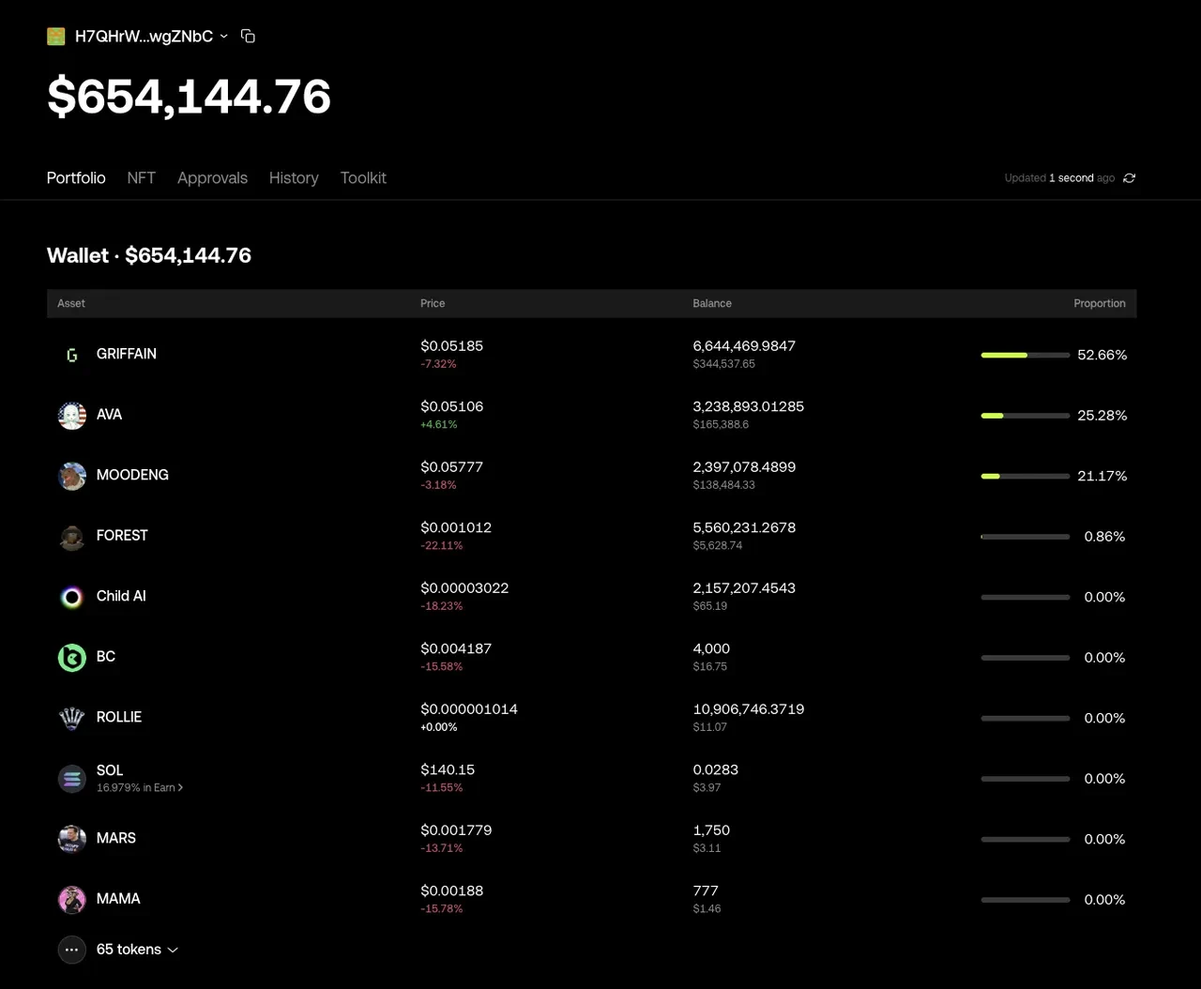Click the MARS token logo
The width and height of the screenshot is (1201, 989).
tap(72, 839)
